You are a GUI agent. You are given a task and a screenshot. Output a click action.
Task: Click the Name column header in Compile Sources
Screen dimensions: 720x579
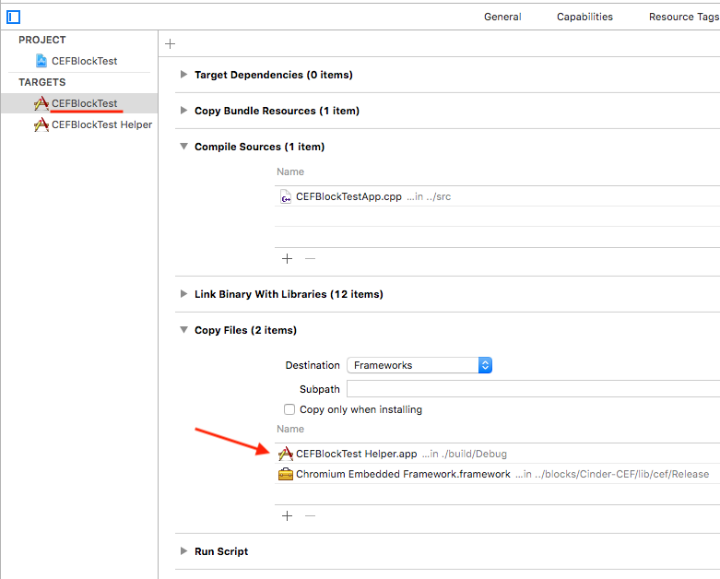[290, 171]
